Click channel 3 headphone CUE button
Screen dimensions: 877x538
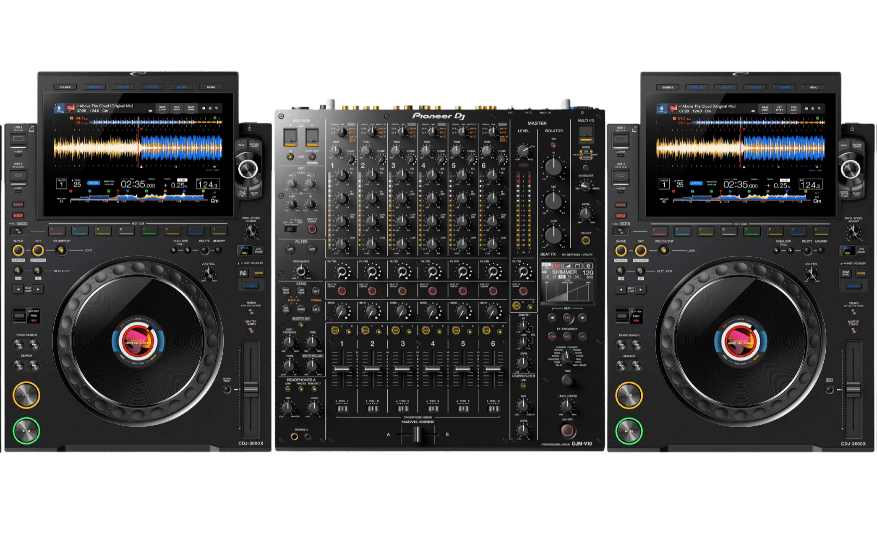(x=395, y=330)
